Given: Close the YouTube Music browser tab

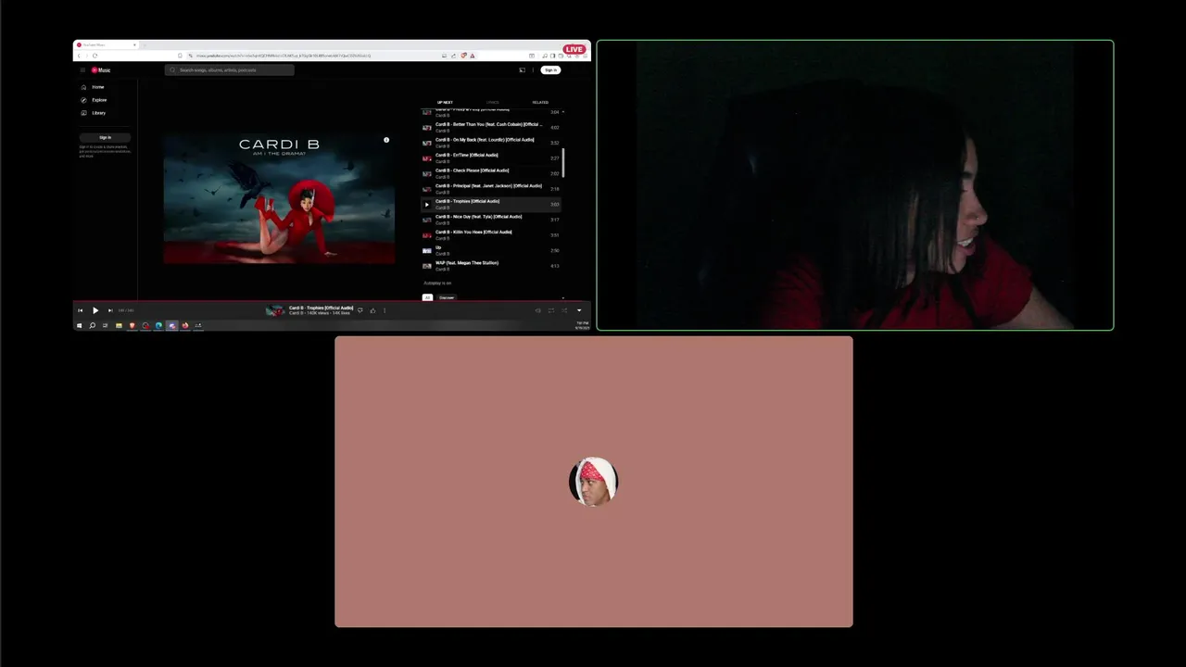Looking at the screenshot, I should click(133, 44).
